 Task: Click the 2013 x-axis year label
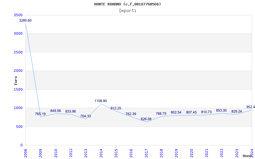pyautogui.click(x=86, y=153)
